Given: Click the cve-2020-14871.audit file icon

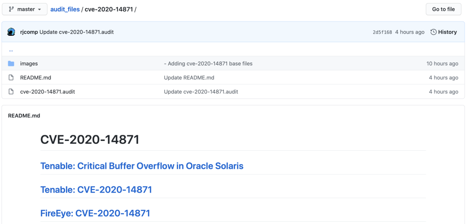Looking at the screenshot, I should pos(11,92).
